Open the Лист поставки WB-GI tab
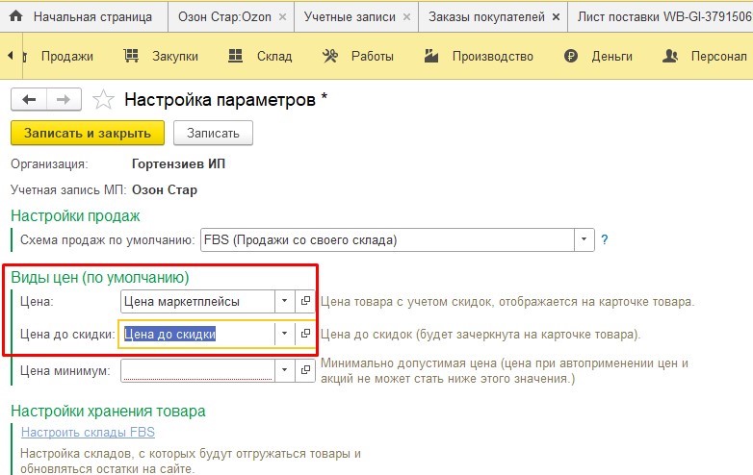 pos(664,16)
